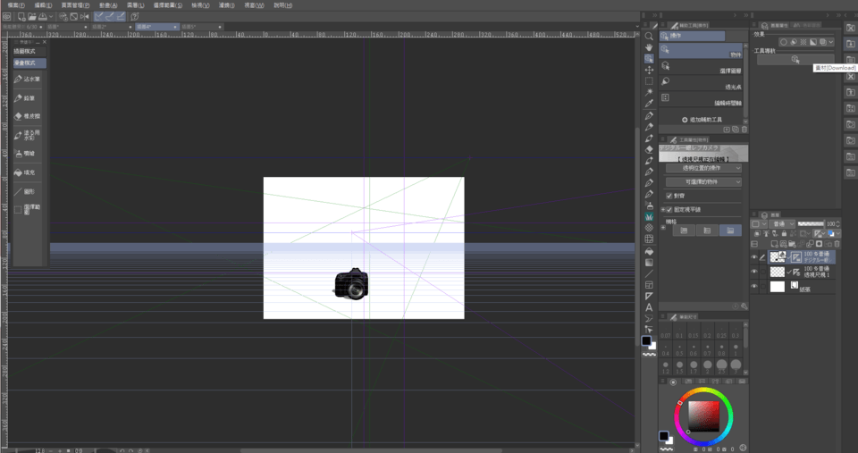The image size is (858, 453).
Task: Open the 可選擇的物件 dropdown
Action: click(x=703, y=181)
